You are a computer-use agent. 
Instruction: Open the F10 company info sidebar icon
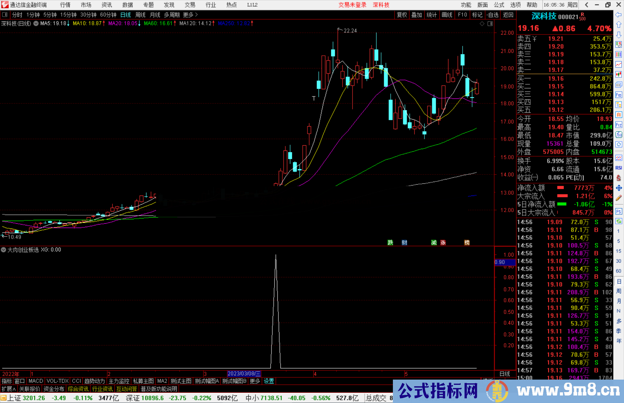point(619,95)
